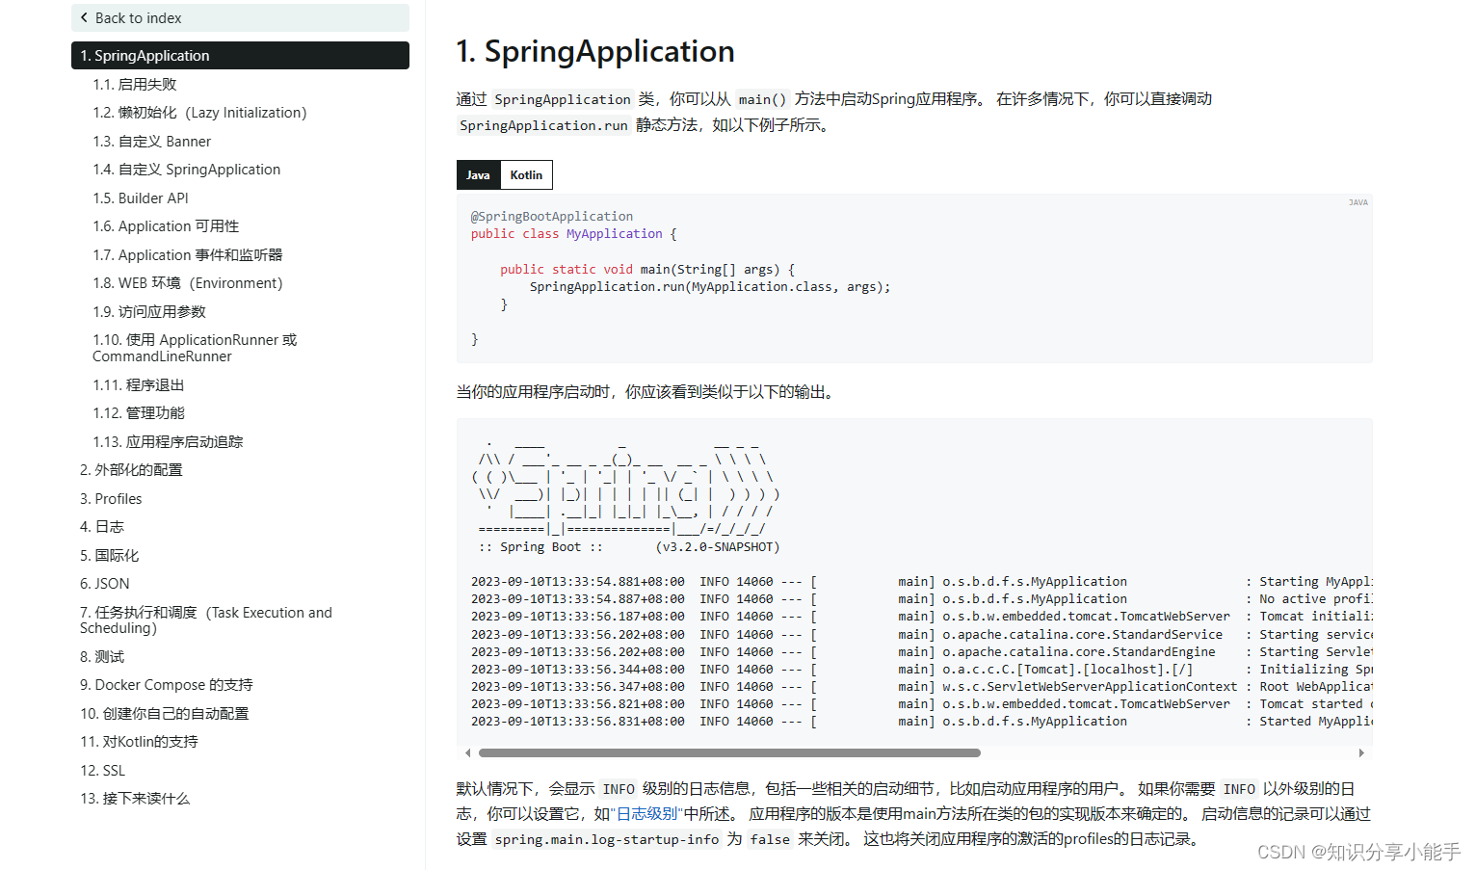Image resolution: width=1476 pixels, height=870 pixels.
Task: Select the 1. SpringApplication sidebar entry
Action: pos(240,56)
